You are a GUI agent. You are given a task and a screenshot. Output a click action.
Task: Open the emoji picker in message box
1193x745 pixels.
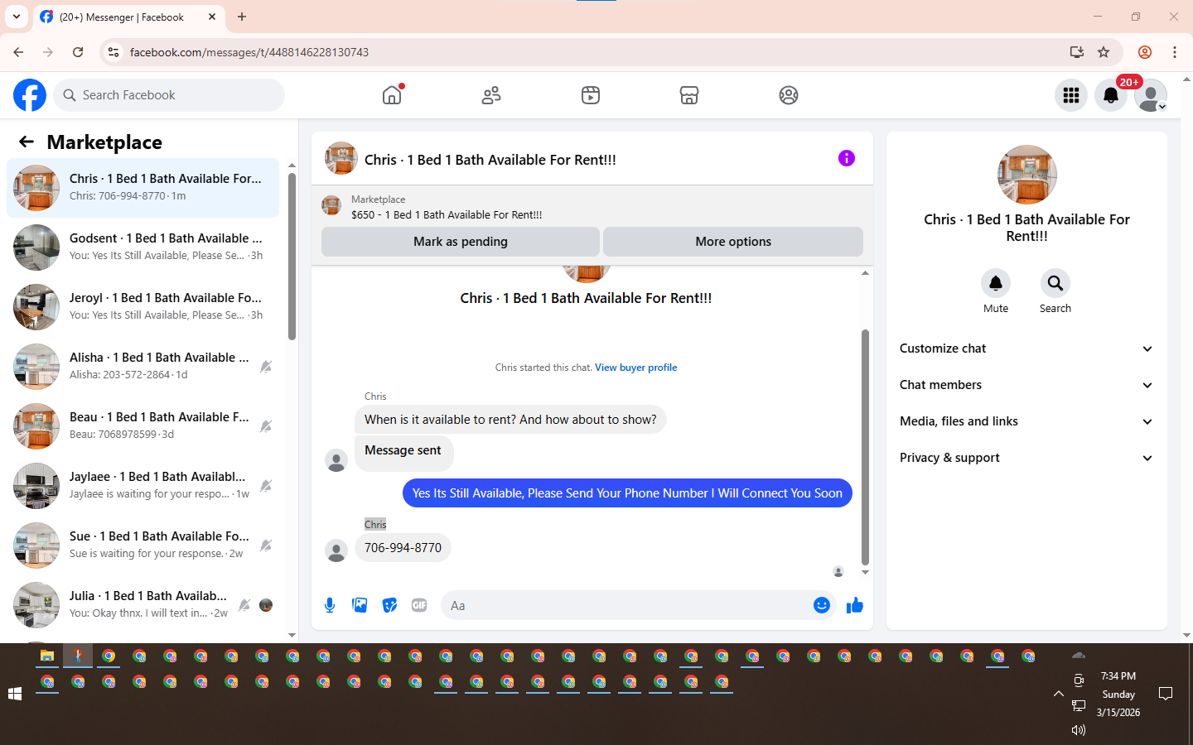(x=822, y=605)
